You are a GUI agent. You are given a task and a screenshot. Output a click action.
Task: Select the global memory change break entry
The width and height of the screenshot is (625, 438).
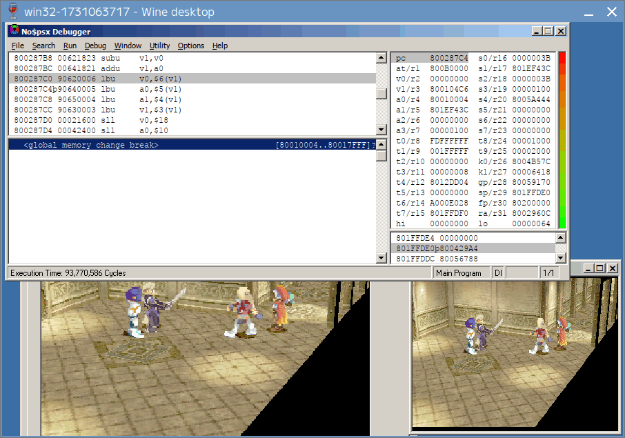pyautogui.click(x=192, y=145)
